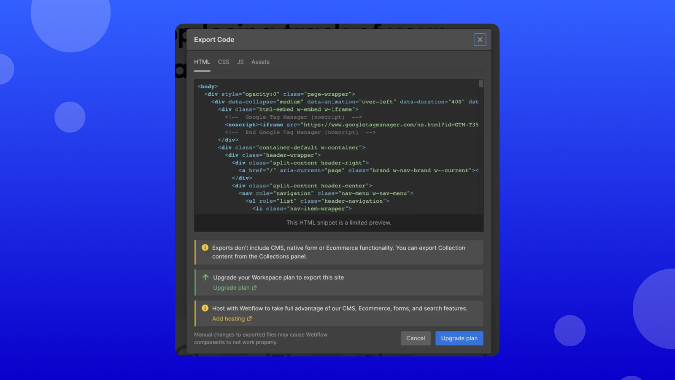
Task: Follow the Add hosting link
Action: pyautogui.click(x=228, y=319)
